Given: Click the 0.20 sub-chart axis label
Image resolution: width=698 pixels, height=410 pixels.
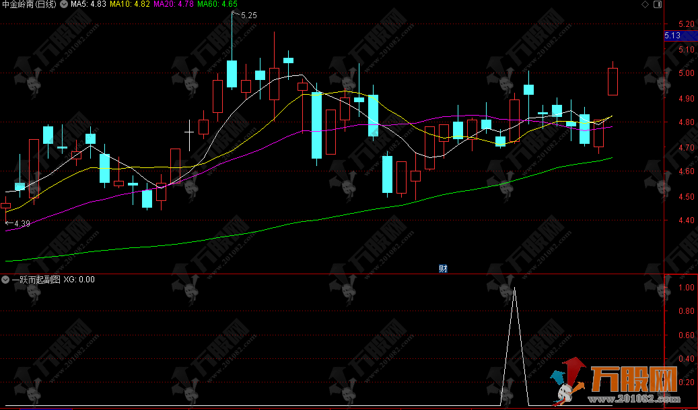Looking at the screenshot, I should (687, 382).
